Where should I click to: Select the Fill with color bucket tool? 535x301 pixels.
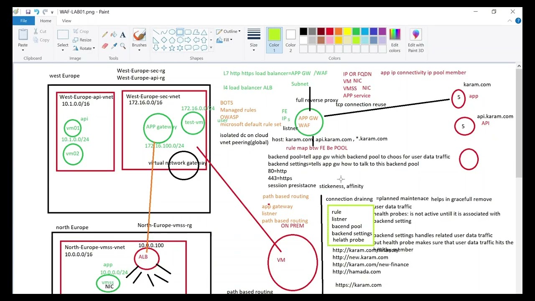114,35
